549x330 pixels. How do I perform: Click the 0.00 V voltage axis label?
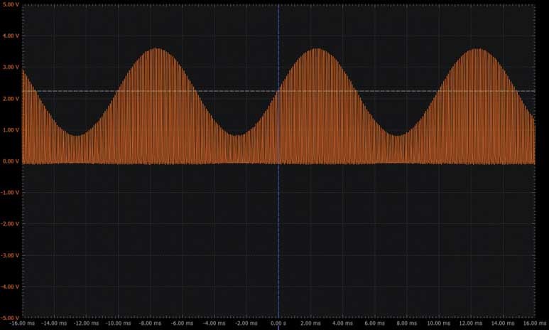tap(9, 161)
